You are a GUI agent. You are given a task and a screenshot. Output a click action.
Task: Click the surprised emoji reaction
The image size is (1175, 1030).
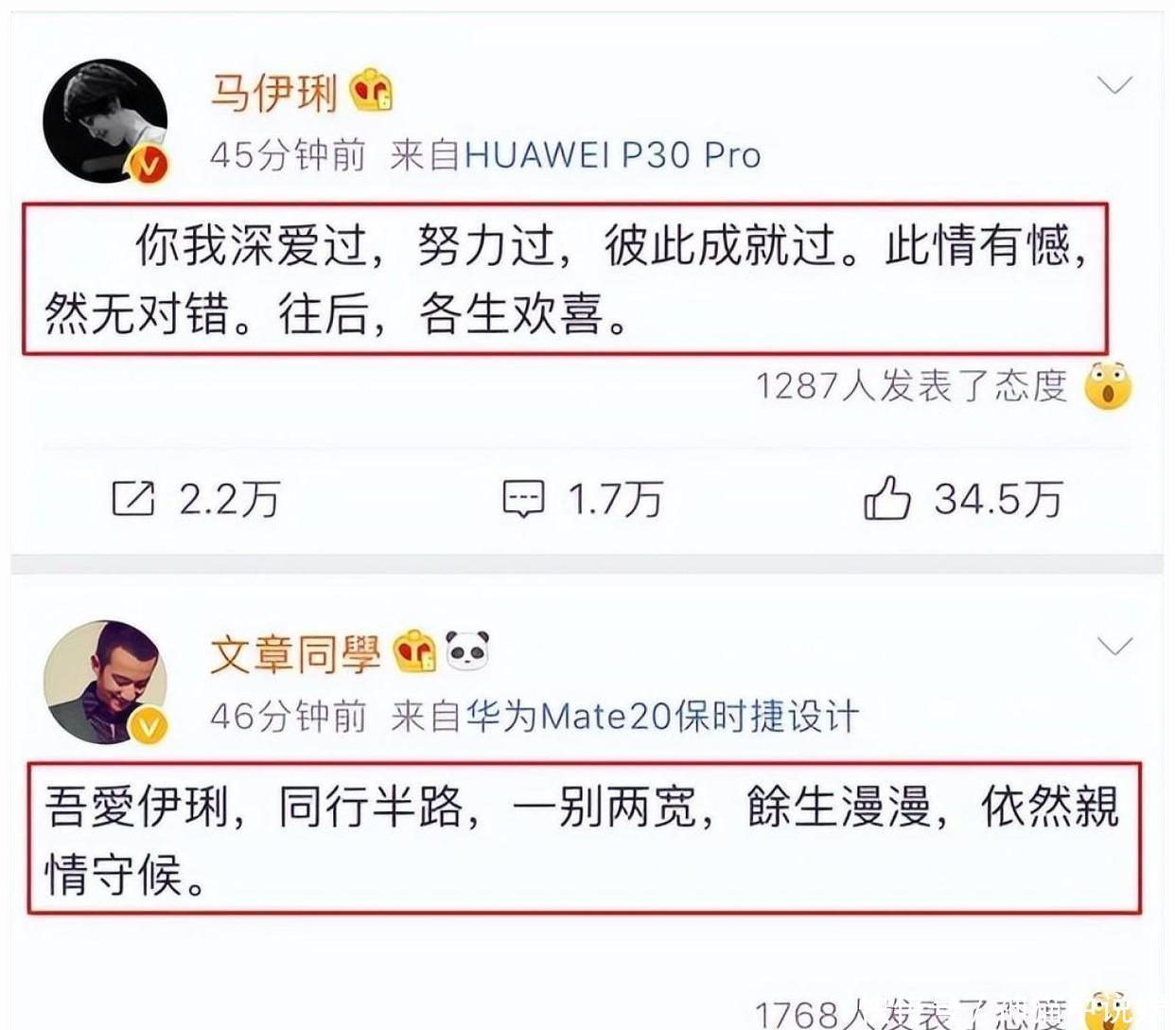tap(1108, 384)
